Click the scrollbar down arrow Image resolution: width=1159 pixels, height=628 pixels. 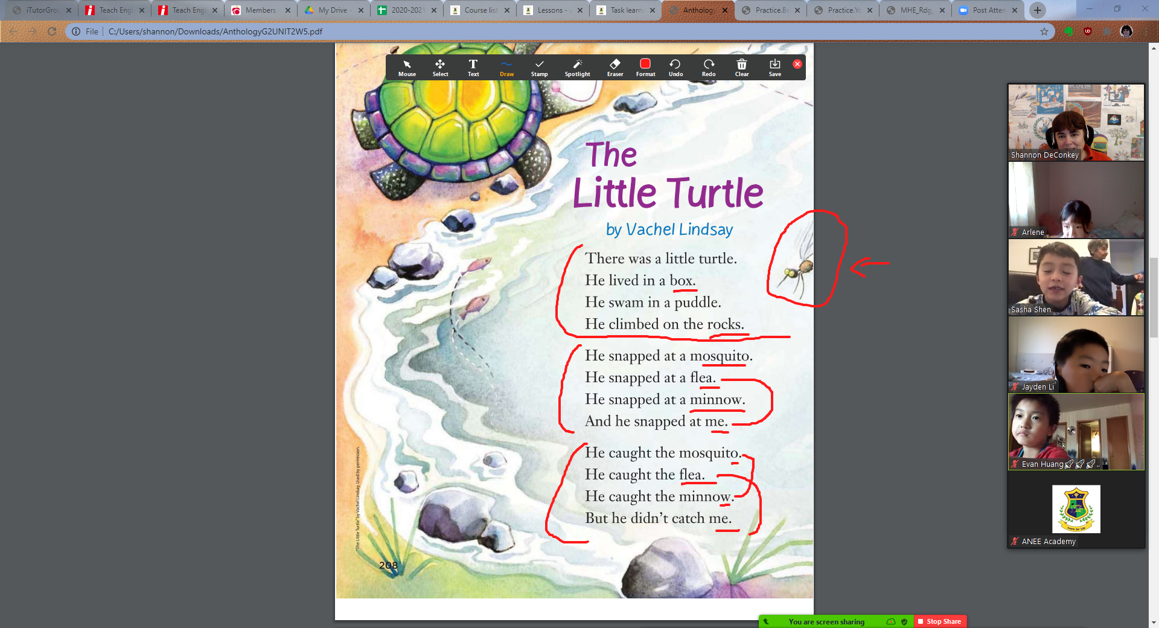point(1154,623)
